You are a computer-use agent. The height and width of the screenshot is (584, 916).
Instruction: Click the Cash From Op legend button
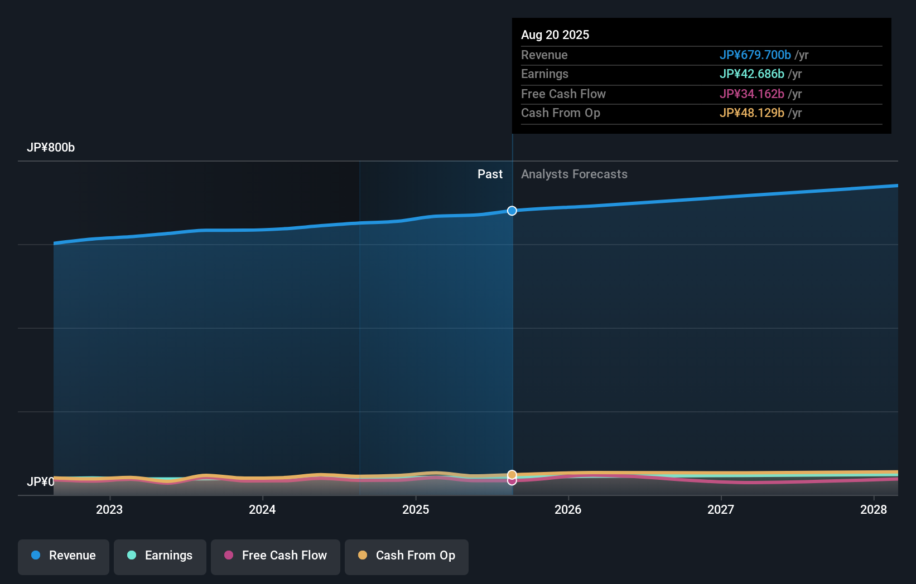[406, 557]
